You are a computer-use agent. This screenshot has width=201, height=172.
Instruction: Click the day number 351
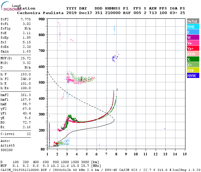tap(98, 13)
